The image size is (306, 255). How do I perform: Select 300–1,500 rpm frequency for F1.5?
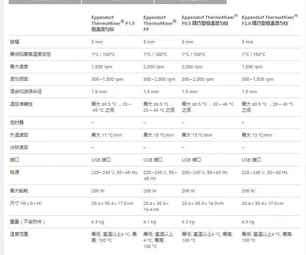click(107, 79)
